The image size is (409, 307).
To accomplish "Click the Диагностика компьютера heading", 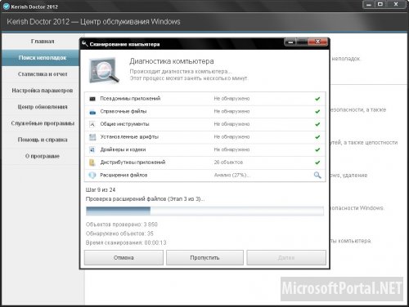I will (x=172, y=61).
